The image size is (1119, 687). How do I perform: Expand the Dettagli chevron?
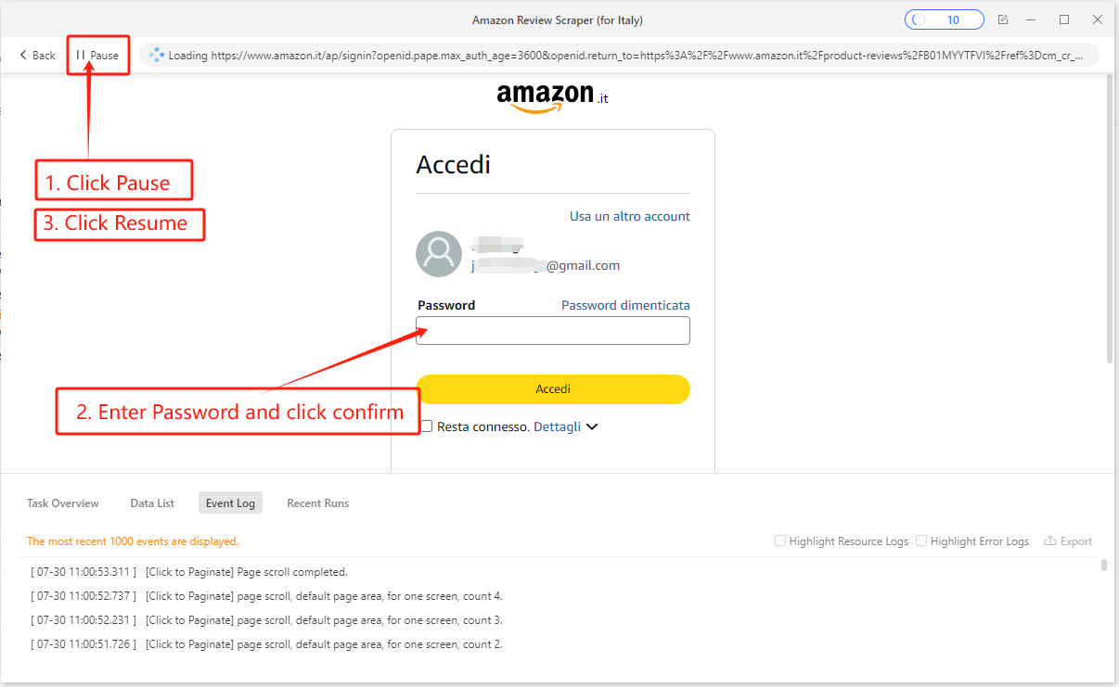click(x=592, y=426)
